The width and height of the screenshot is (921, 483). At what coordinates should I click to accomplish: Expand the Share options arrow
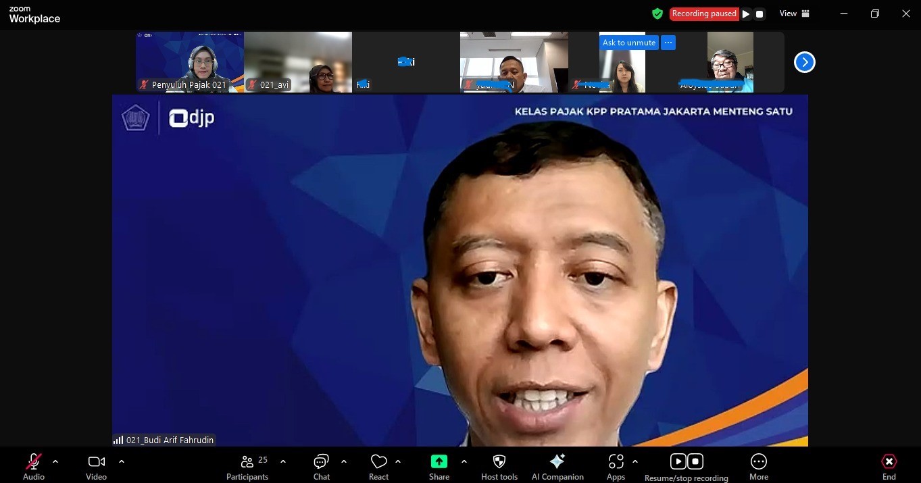464,461
